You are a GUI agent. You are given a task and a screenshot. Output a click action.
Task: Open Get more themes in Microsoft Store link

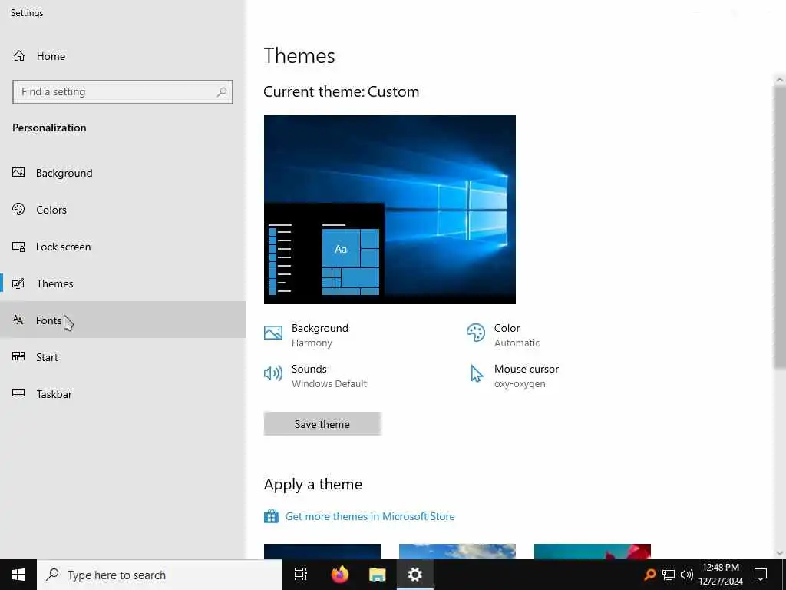pyautogui.click(x=370, y=516)
